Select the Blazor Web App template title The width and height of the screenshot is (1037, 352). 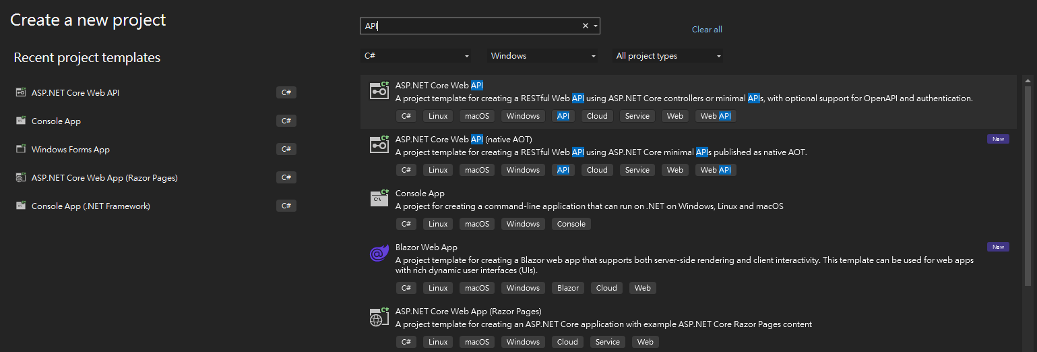426,247
